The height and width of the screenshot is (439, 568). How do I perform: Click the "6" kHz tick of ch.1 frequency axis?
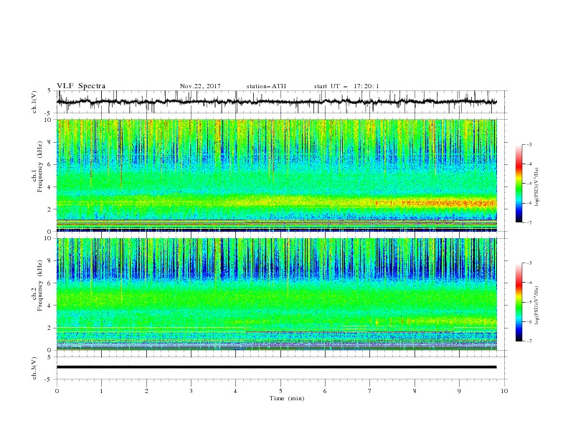click(51, 164)
